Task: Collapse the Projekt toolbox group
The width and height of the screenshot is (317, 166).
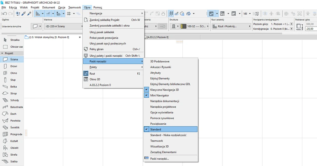Action: pos(12,53)
